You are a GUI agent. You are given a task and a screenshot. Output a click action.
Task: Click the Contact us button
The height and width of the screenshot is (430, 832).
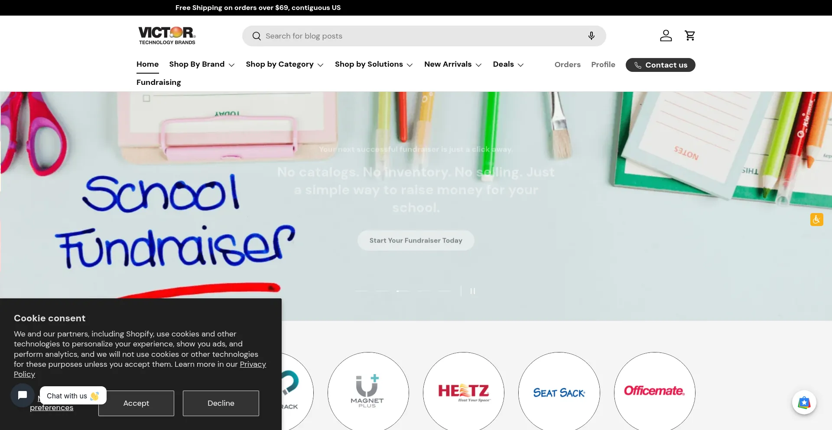(660, 65)
